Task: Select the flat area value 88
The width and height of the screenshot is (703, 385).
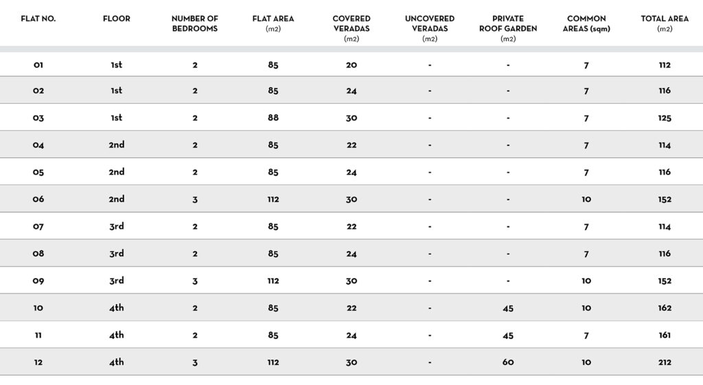Action: [x=273, y=118]
